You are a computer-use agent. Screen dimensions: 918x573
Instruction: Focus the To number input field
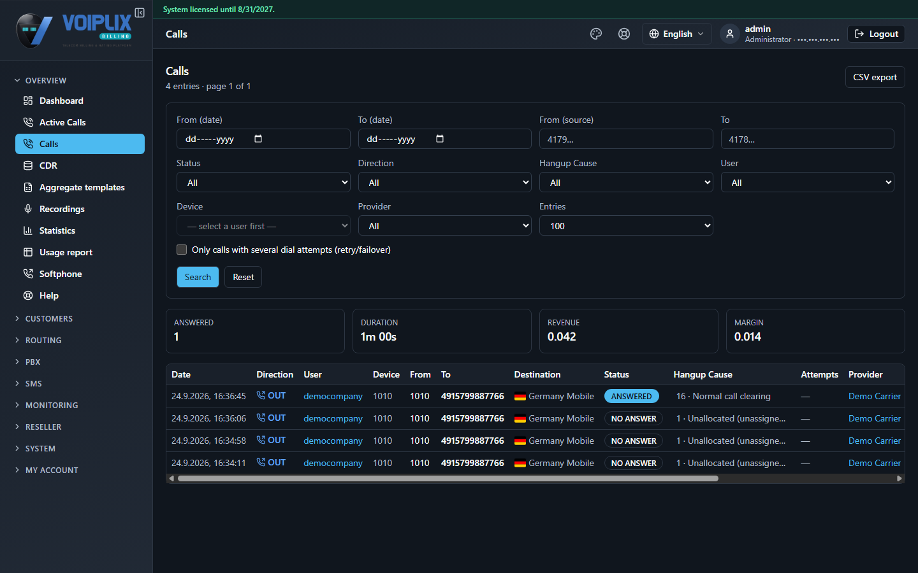(x=808, y=139)
